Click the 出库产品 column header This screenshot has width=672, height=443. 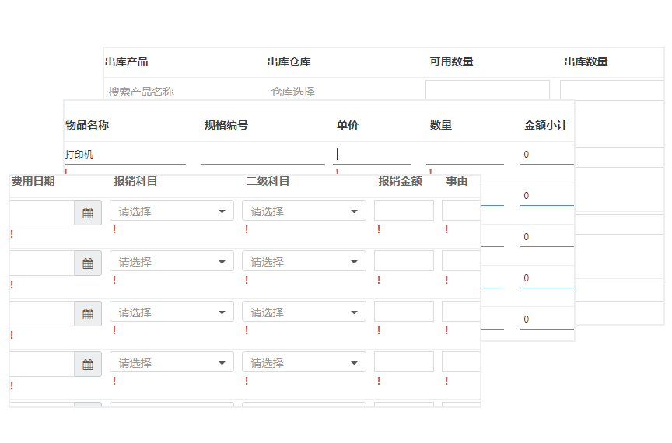pos(127,61)
